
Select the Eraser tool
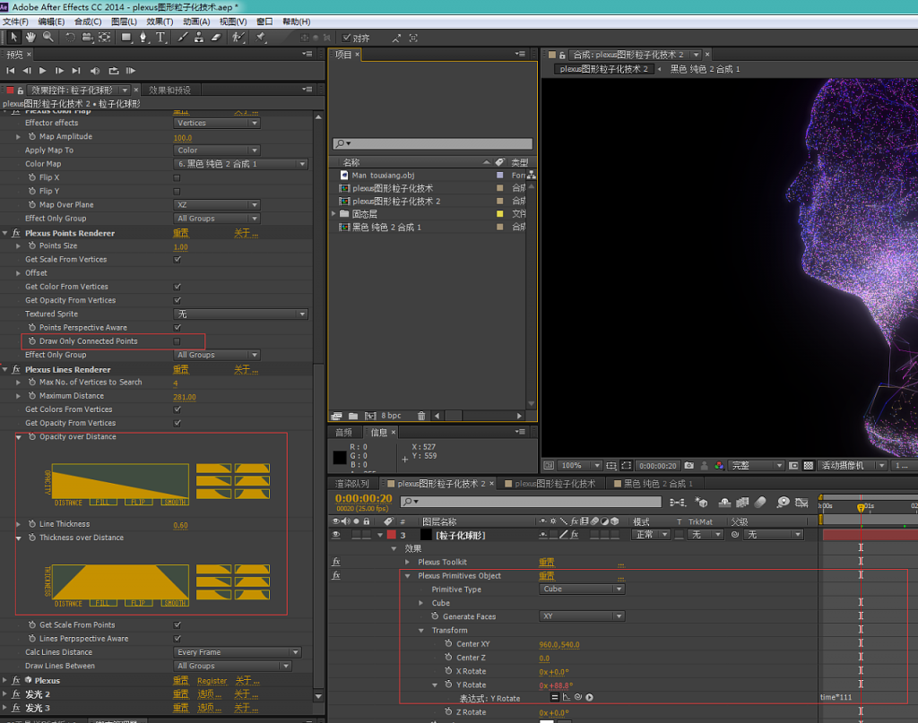(215, 37)
